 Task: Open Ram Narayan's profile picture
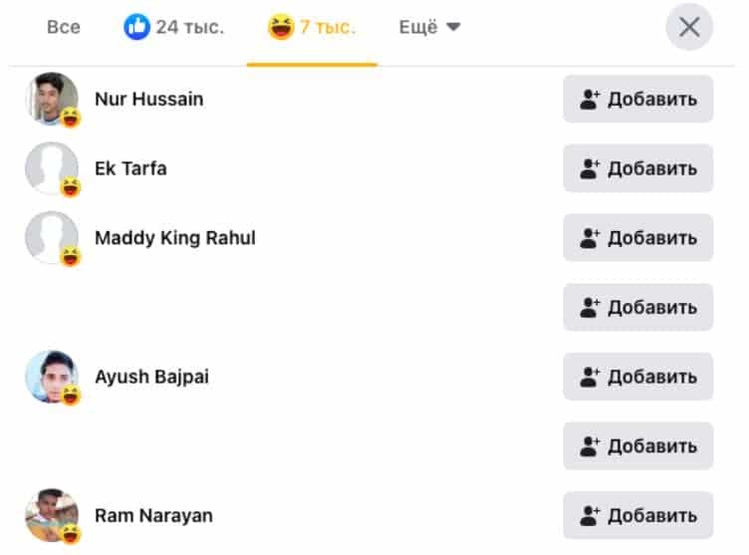[52, 515]
